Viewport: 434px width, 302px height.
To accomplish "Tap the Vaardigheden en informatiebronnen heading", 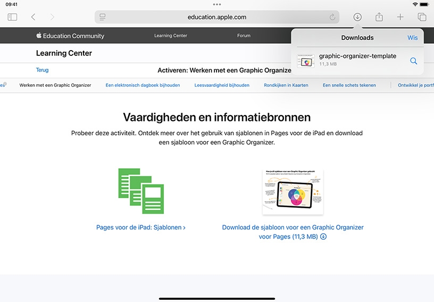I will coord(216,117).
